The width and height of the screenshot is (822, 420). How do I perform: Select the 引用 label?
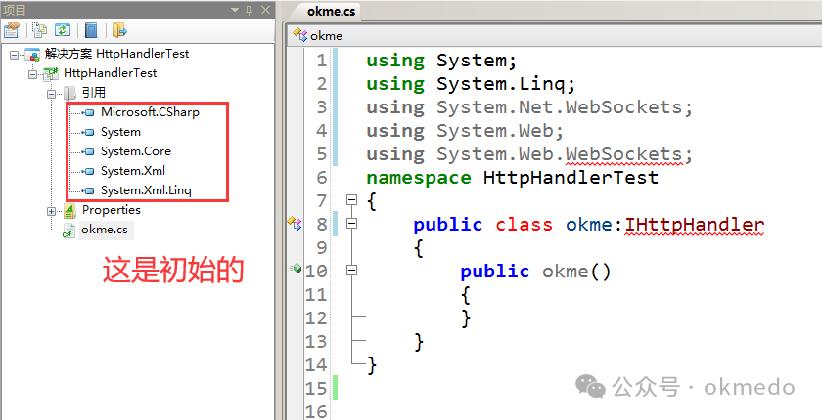[x=94, y=93]
